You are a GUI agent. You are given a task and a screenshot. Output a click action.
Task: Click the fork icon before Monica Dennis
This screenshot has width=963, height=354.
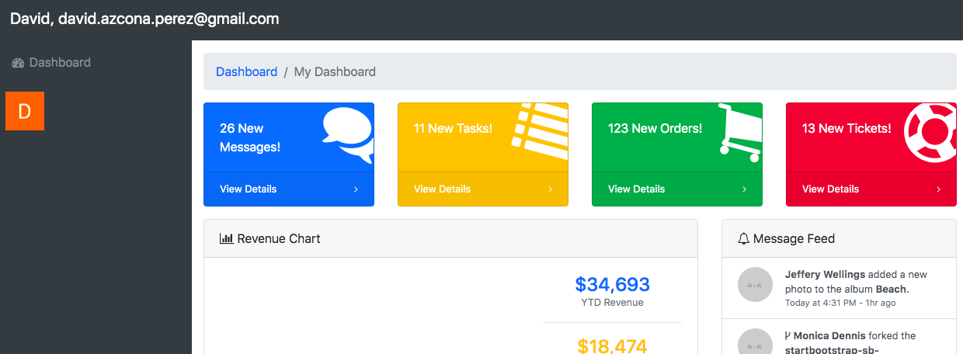(x=788, y=336)
